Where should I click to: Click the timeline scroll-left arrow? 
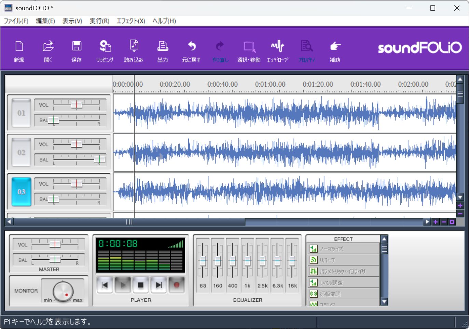coord(9,222)
